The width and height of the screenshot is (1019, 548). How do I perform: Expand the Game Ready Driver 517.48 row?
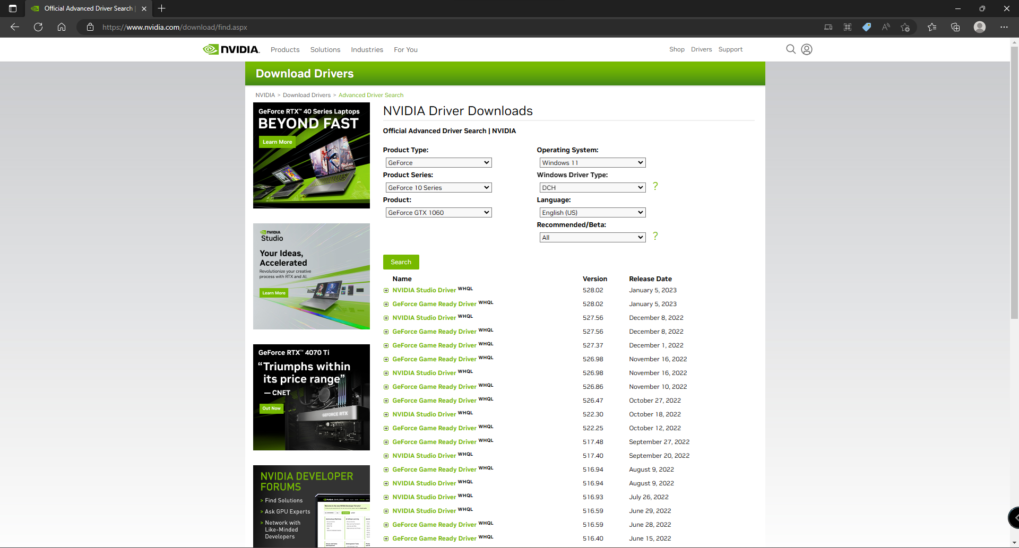(x=386, y=442)
